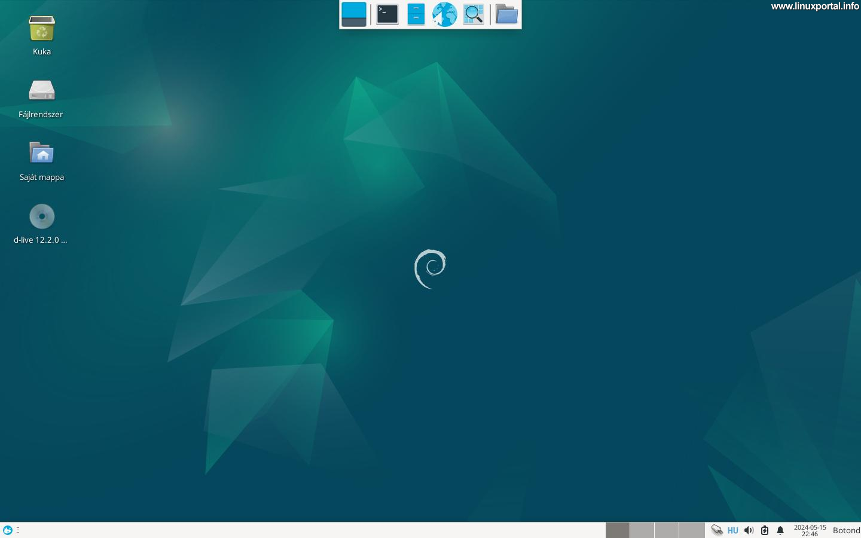This screenshot has height=538, width=861.
Task: Switch to the fourth workspace in the pager
Action: tap(692, 530)
